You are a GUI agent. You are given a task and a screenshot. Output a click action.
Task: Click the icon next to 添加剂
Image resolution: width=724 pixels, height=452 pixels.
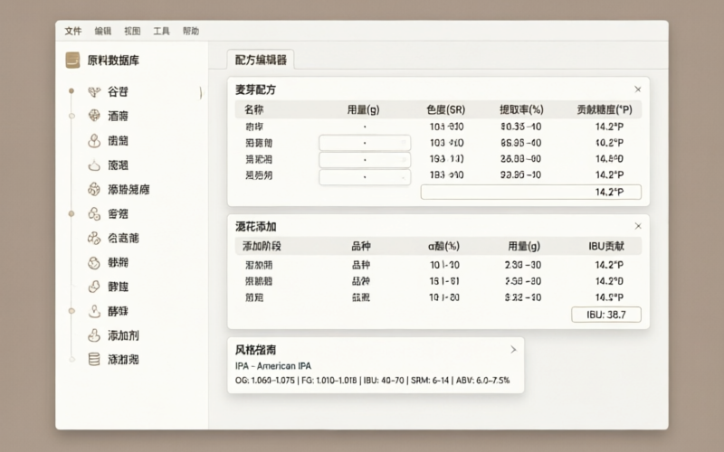pyautogui.click(x=94, y=335)
